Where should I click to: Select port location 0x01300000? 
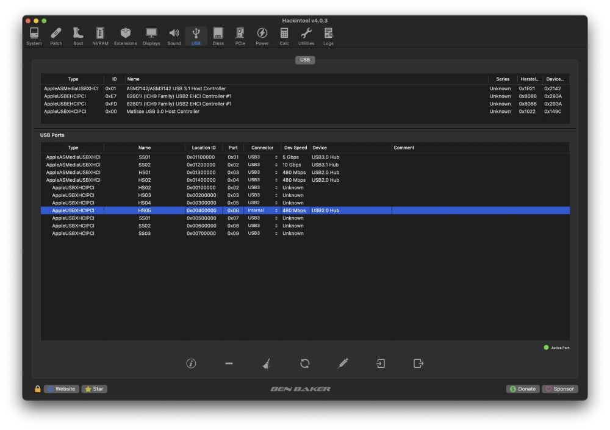click(x=201, y=173)
